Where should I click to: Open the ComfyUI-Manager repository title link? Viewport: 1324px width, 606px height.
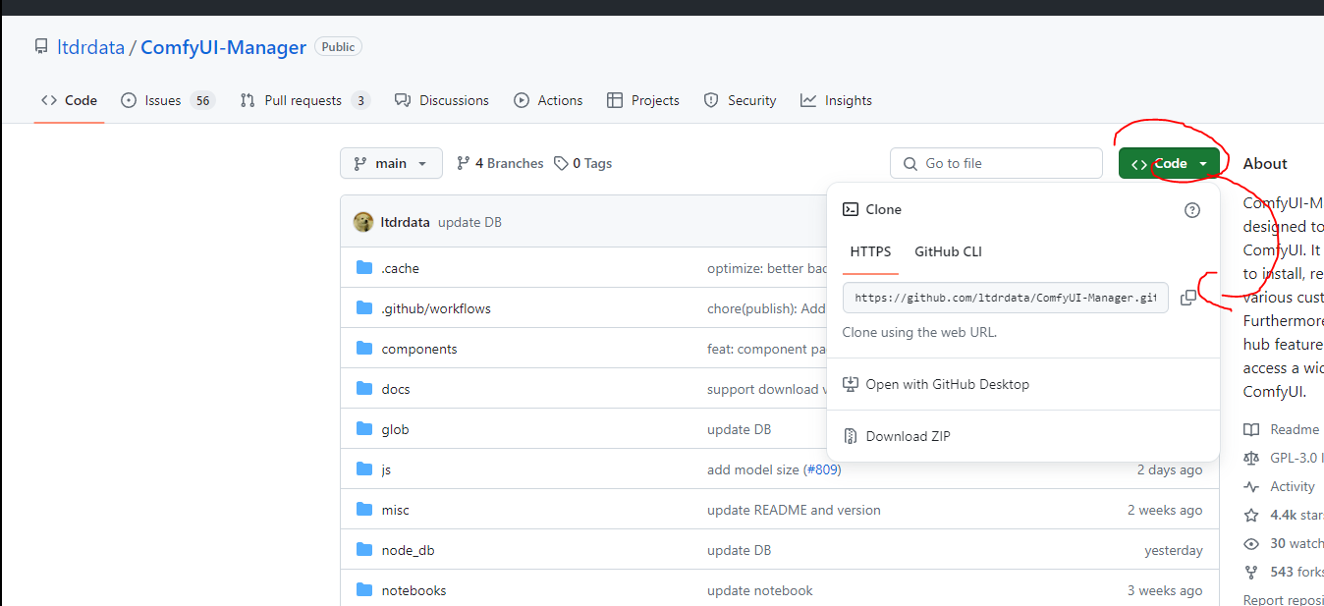click(x=224, y=47)
